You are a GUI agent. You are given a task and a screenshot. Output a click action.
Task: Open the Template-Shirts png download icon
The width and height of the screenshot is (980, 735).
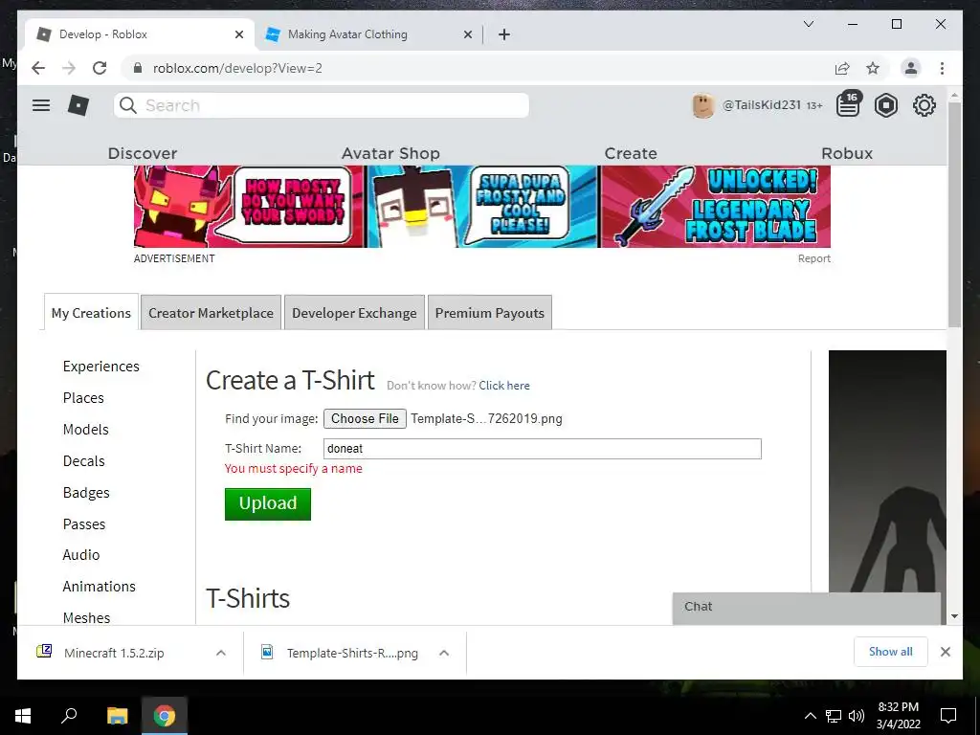[x=267, y=652]
